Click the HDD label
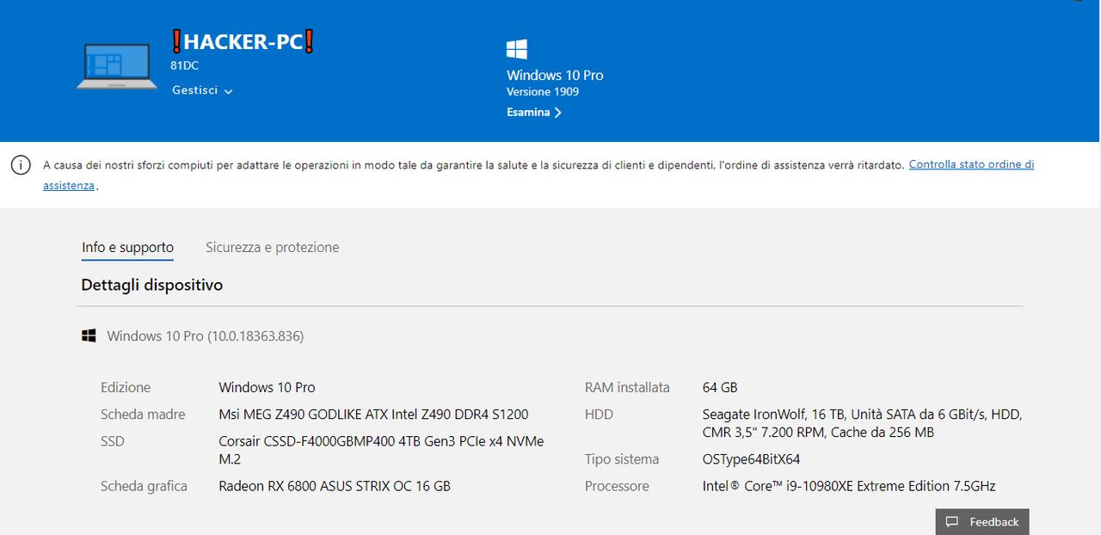 point(599,415)
